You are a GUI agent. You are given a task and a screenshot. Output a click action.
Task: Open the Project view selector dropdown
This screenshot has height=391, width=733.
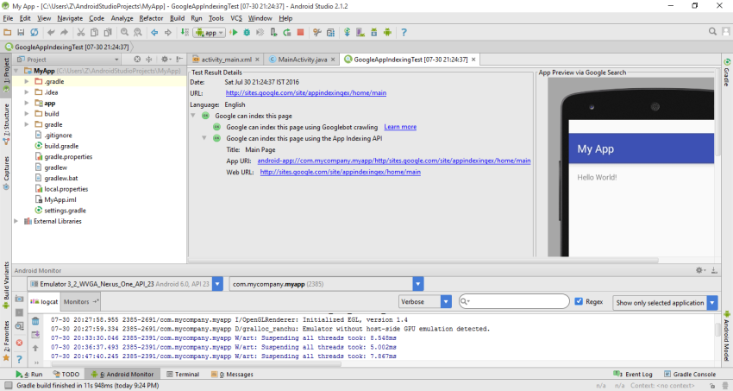68,60
